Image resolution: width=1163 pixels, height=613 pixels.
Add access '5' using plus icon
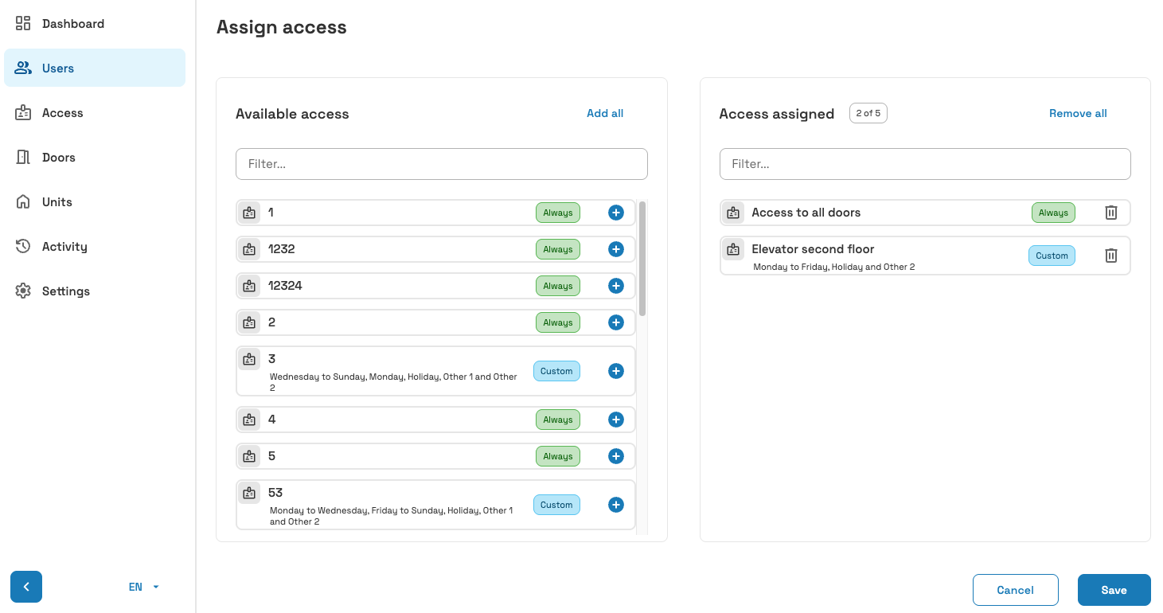[x=615, y=456]
